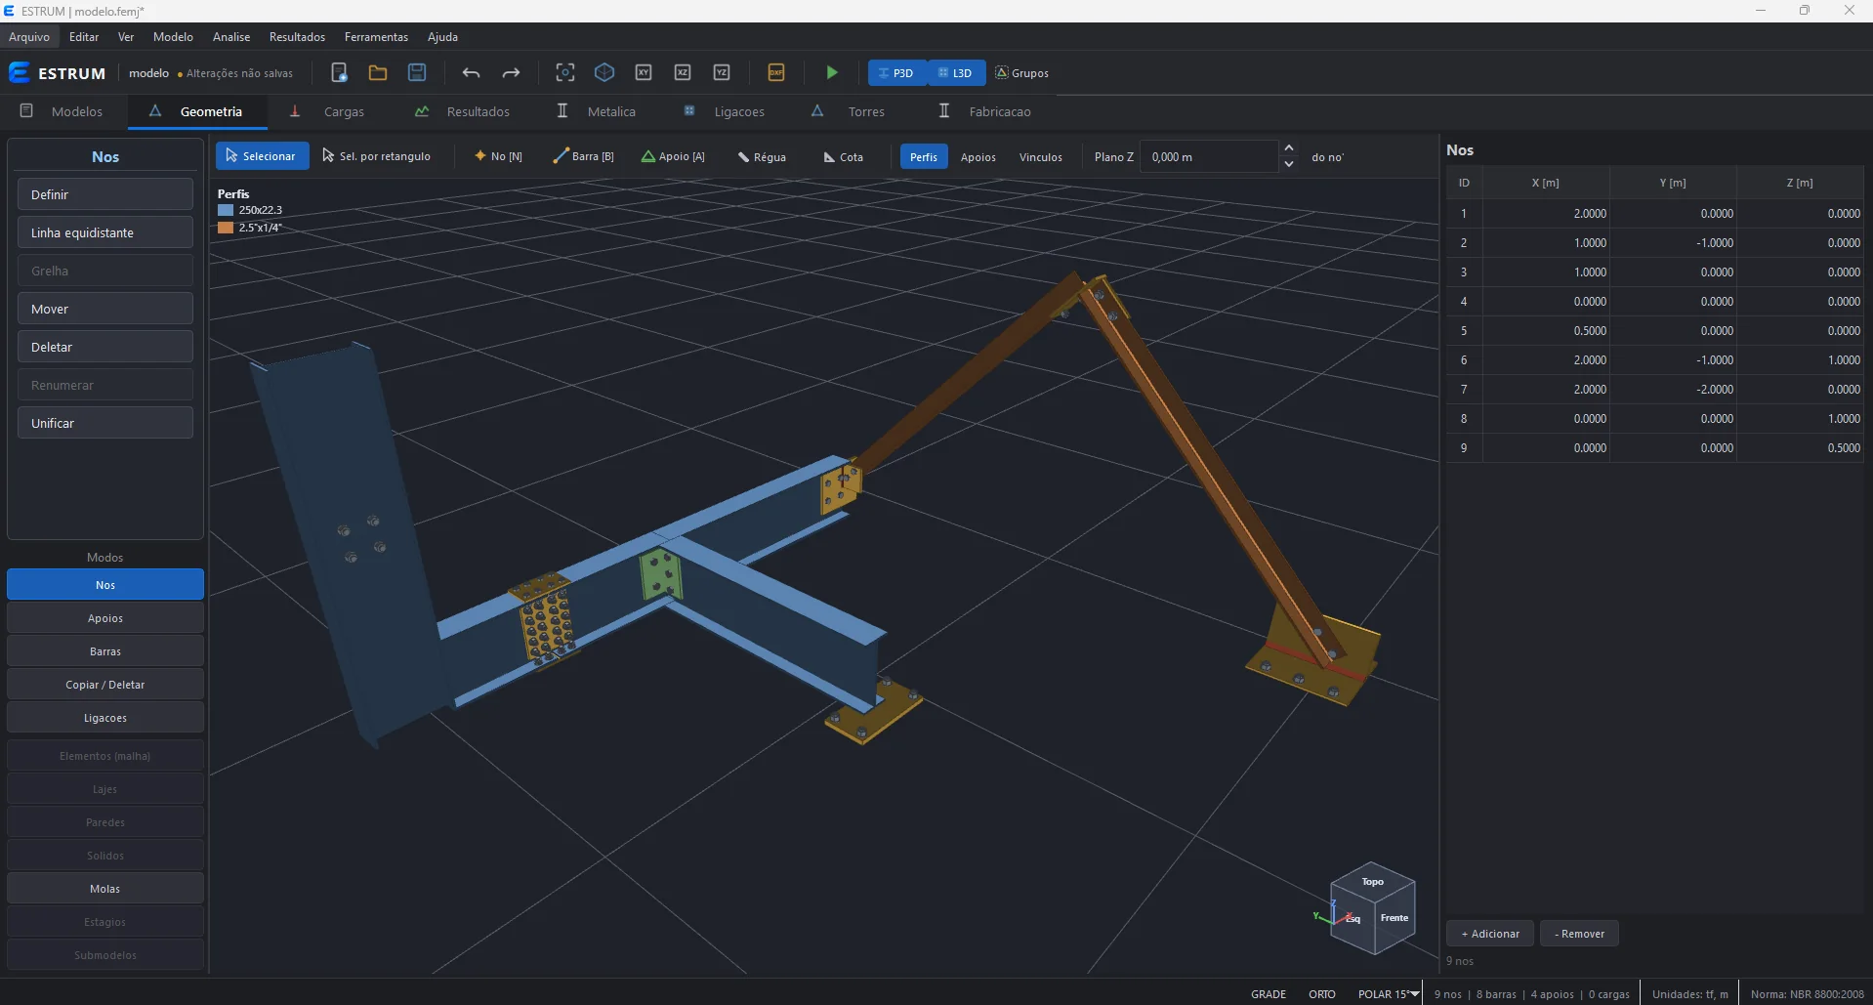Image resolution: width=1873 pixels, height=1005 pixels.
Task: Redo the last action
Action: 511,72
